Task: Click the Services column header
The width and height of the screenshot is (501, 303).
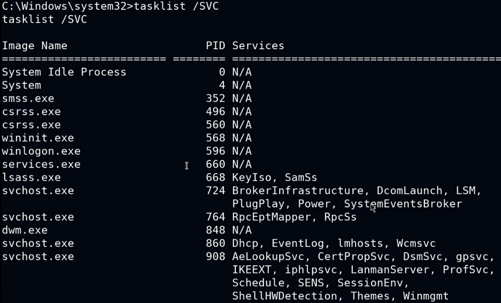Action: [258, 46]
